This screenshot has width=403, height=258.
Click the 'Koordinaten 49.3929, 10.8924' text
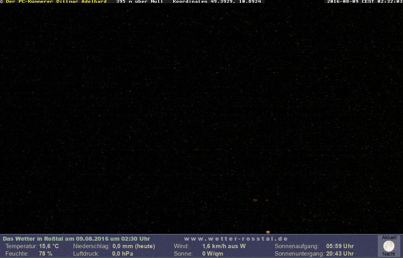tap(217, 2)
